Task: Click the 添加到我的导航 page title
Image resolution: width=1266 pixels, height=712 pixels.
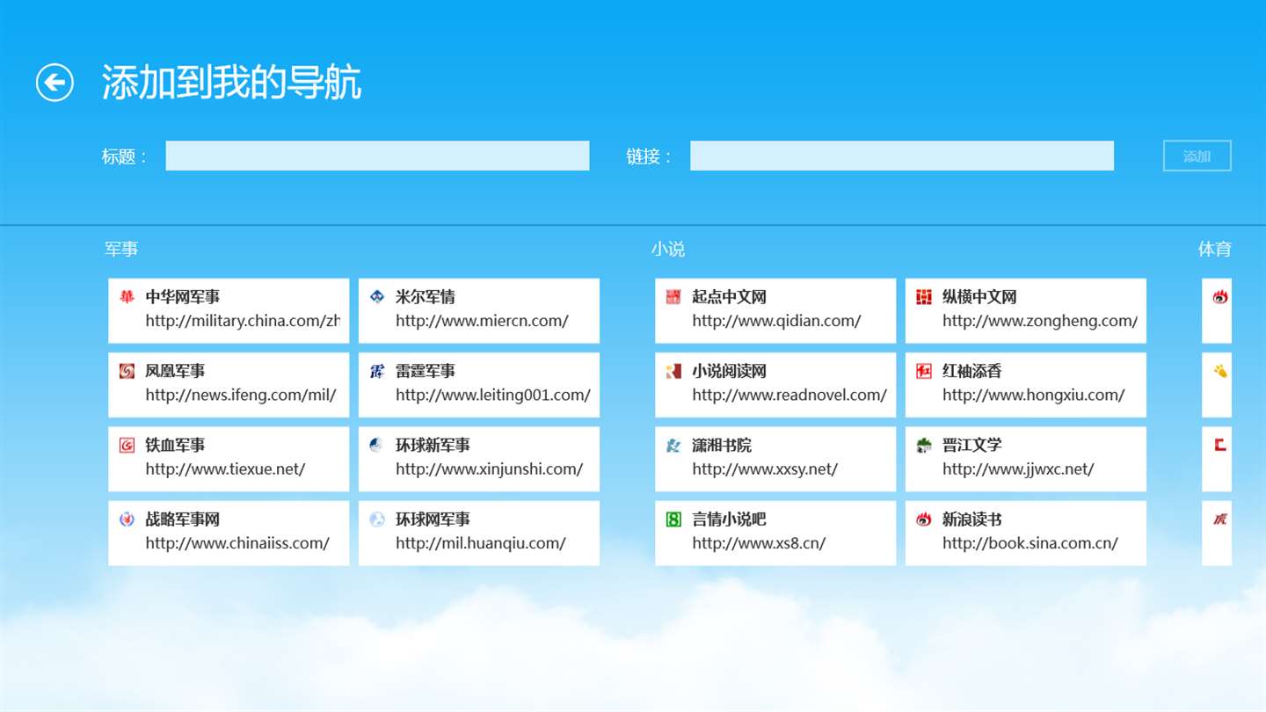Action: pyautogui.click(x=231, y=83)
